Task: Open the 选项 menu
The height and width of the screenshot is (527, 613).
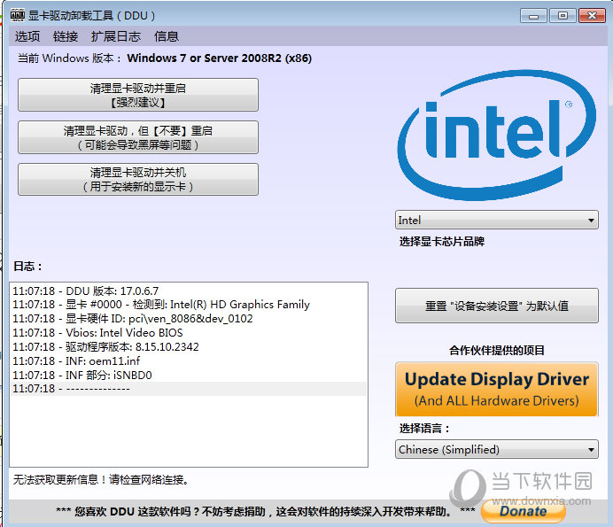Action: (x=27, y=36)
